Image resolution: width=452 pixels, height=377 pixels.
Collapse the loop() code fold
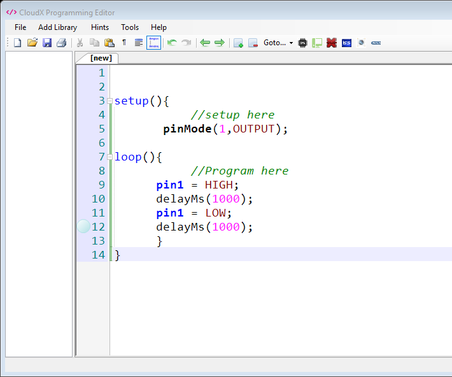(x=110, y=157)
